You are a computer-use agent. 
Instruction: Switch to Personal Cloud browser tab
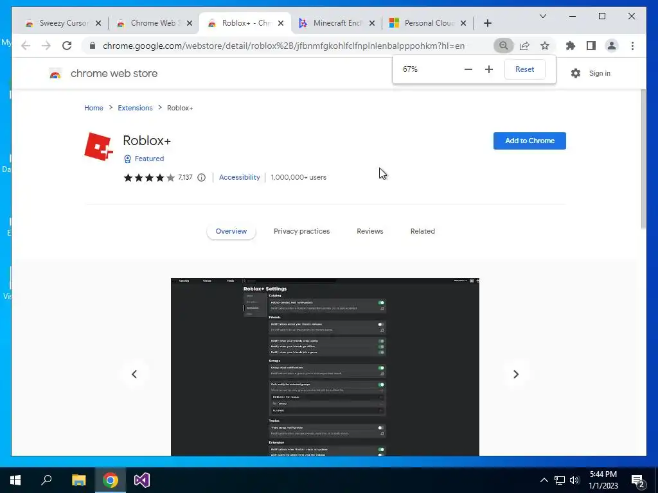coord(427,23)
